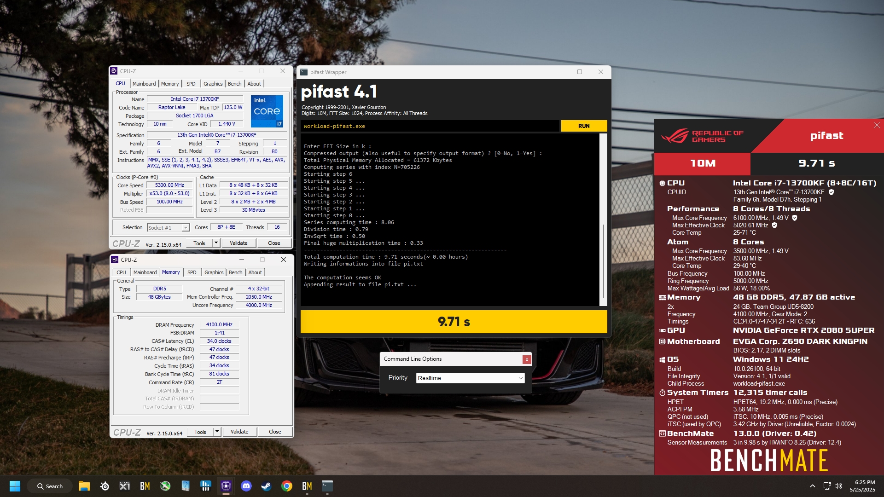
Task: Open Graphics tab in upper CPU-Z window
Action: (x=213, y=84)
